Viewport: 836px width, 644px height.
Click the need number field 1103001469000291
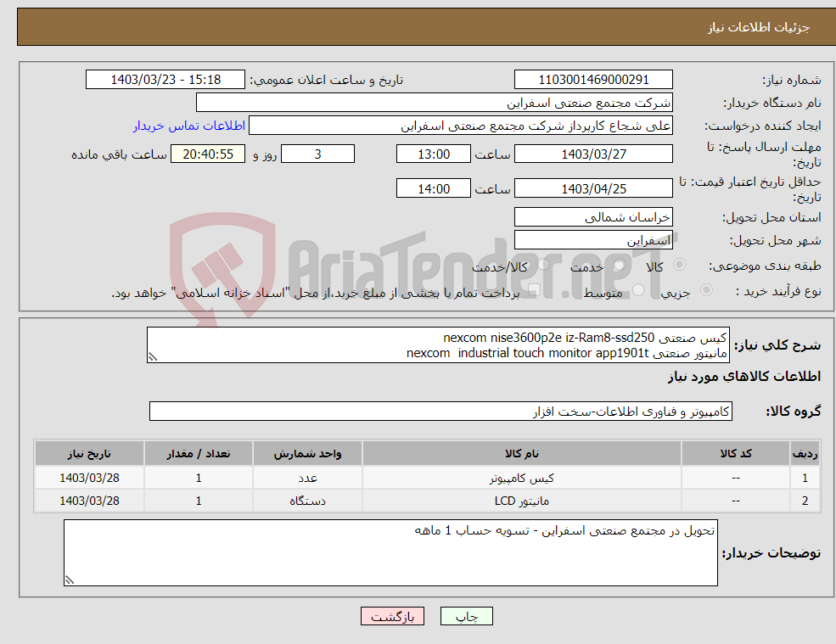pos(593,80)
